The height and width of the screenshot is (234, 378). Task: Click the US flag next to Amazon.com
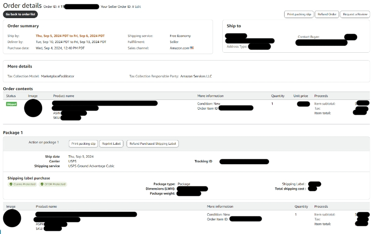point(192,48)
